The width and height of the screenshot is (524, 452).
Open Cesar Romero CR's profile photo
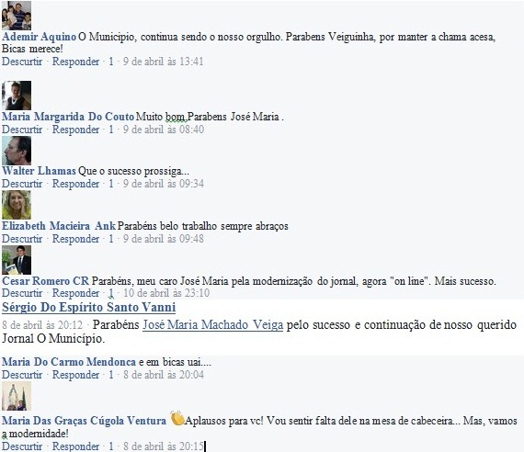pos(17,260)
